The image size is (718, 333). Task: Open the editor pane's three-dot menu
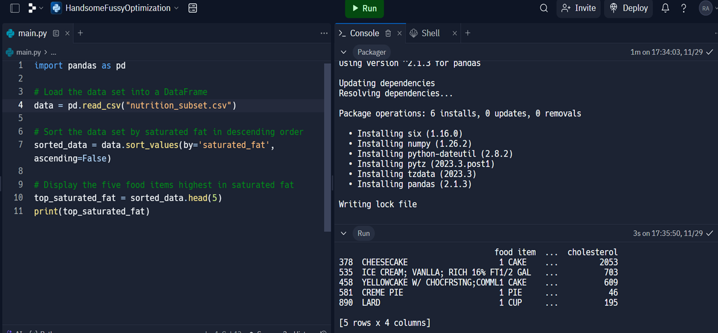[324, 33]
